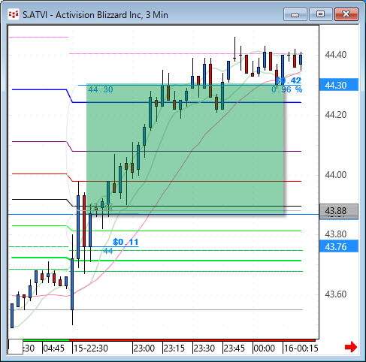This screenshot has width=366, height=362.
Task: Click the 44.40 price scale label
Action: [x=335, y=55]
